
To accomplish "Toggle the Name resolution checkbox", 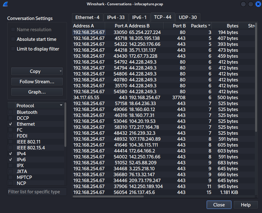I will coord(13,30).
